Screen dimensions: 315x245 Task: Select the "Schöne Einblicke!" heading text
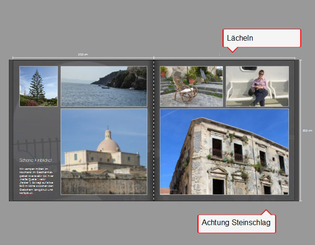tap(36, 160)
